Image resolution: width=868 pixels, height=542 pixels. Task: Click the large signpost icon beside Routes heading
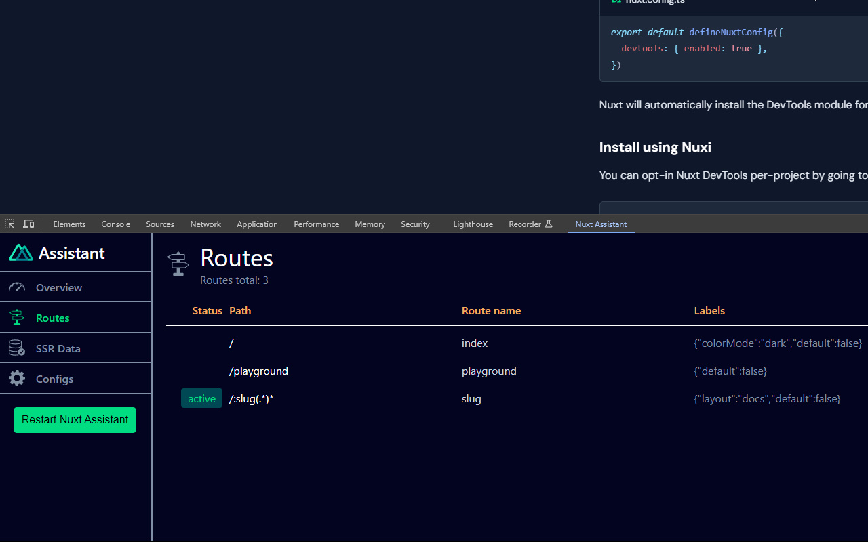[178, 264]
